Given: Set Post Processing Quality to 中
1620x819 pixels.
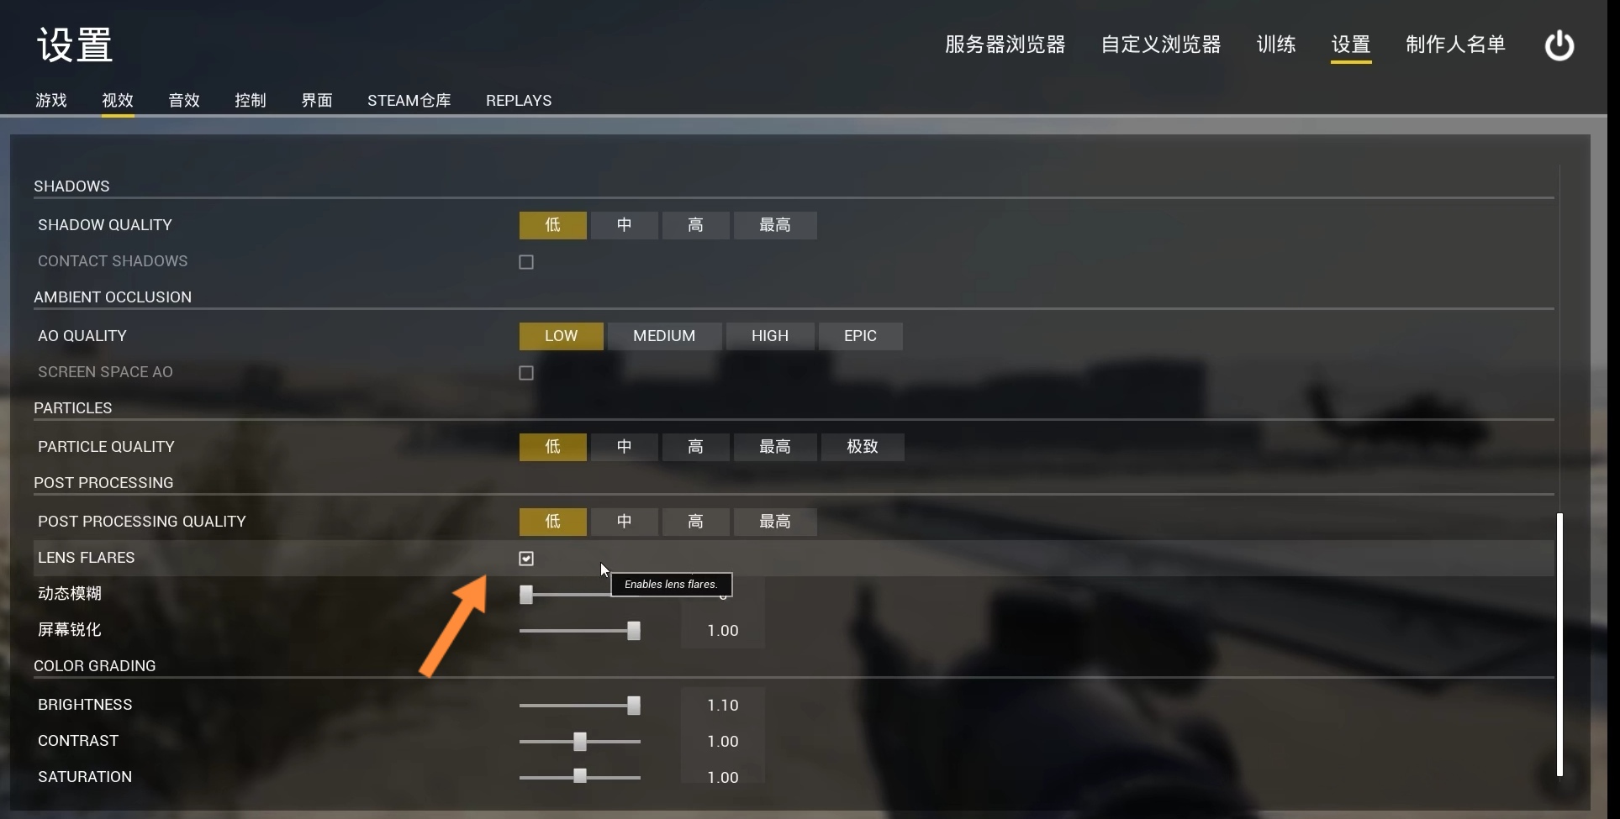Looking at the screenshot, I should [624, 522].
